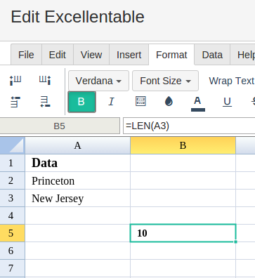This screenshot has width=255, height=278.
Task: Click the insert row below icon
Action: (x=45, y=102)
